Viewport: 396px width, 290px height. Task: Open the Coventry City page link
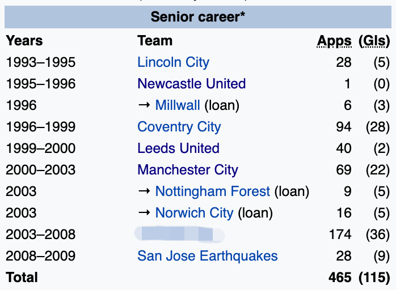[179, 127]
